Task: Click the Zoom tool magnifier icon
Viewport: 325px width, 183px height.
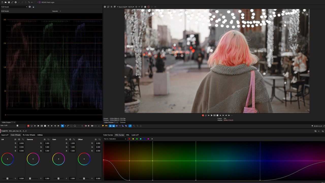Action: [75, 126]
